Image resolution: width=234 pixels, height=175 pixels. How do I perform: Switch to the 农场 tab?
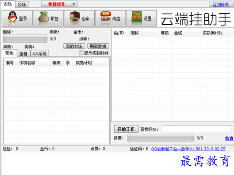pos(7,4)
